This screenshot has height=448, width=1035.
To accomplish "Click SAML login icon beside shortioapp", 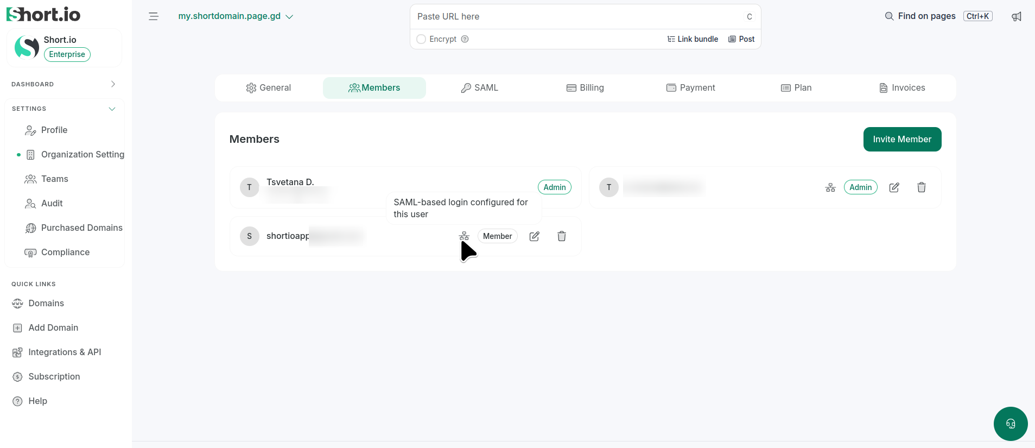I will point(464,236).
